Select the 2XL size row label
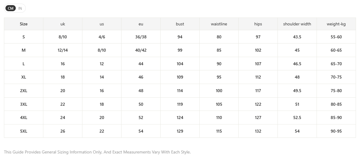 coord(24,91)
